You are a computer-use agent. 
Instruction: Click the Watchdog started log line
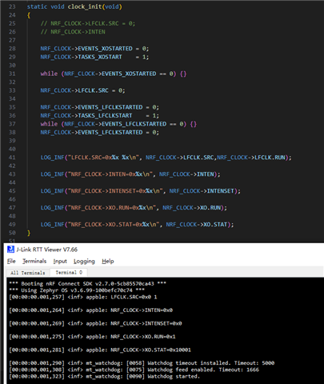pos(104,376)
